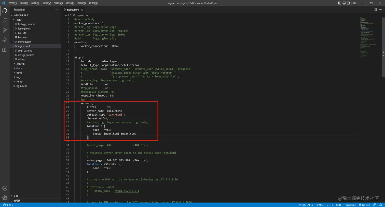
Task: Open editor more actions ellipsis
Action: click(x=380, y=10)
